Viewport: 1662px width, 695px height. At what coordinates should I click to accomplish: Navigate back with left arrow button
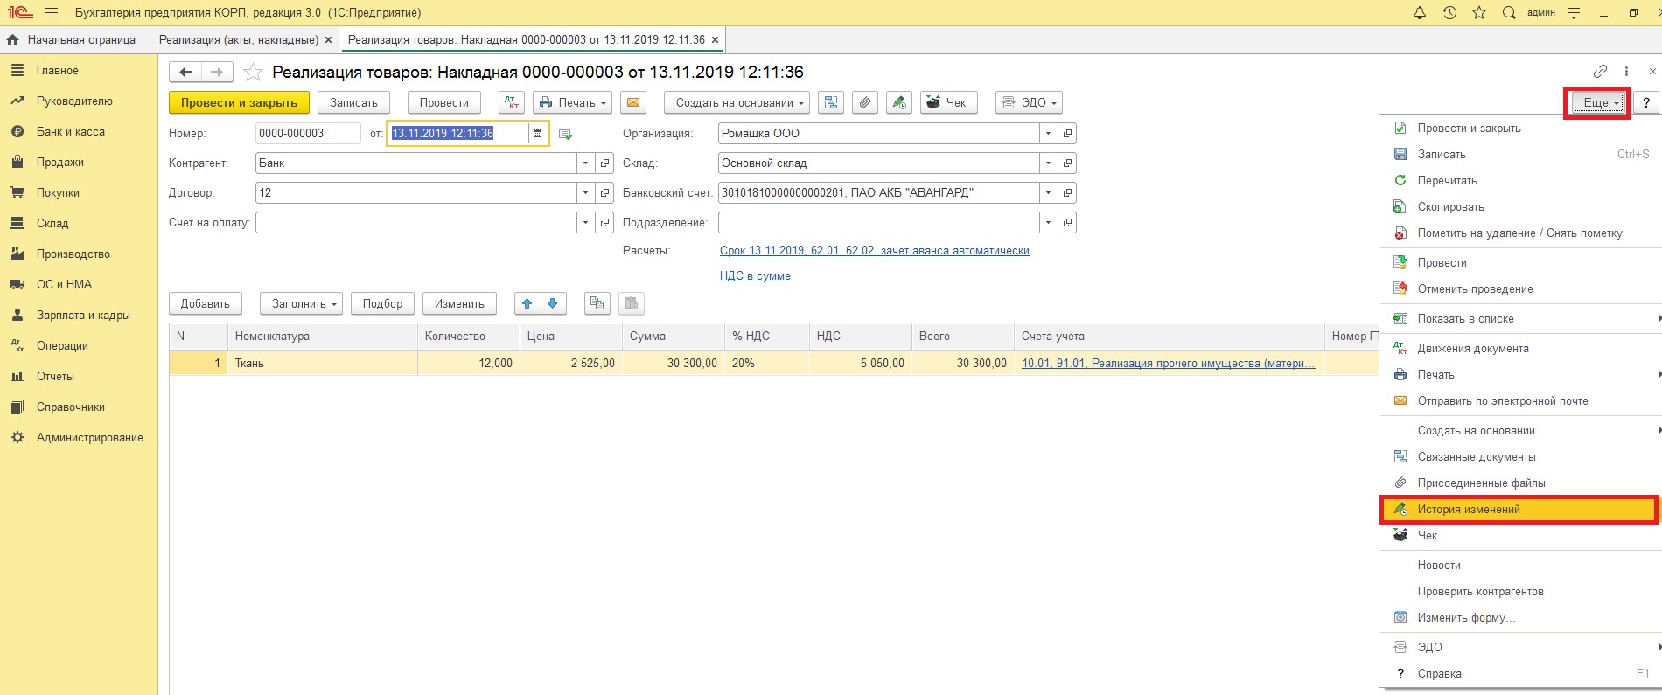click(185, 72)
